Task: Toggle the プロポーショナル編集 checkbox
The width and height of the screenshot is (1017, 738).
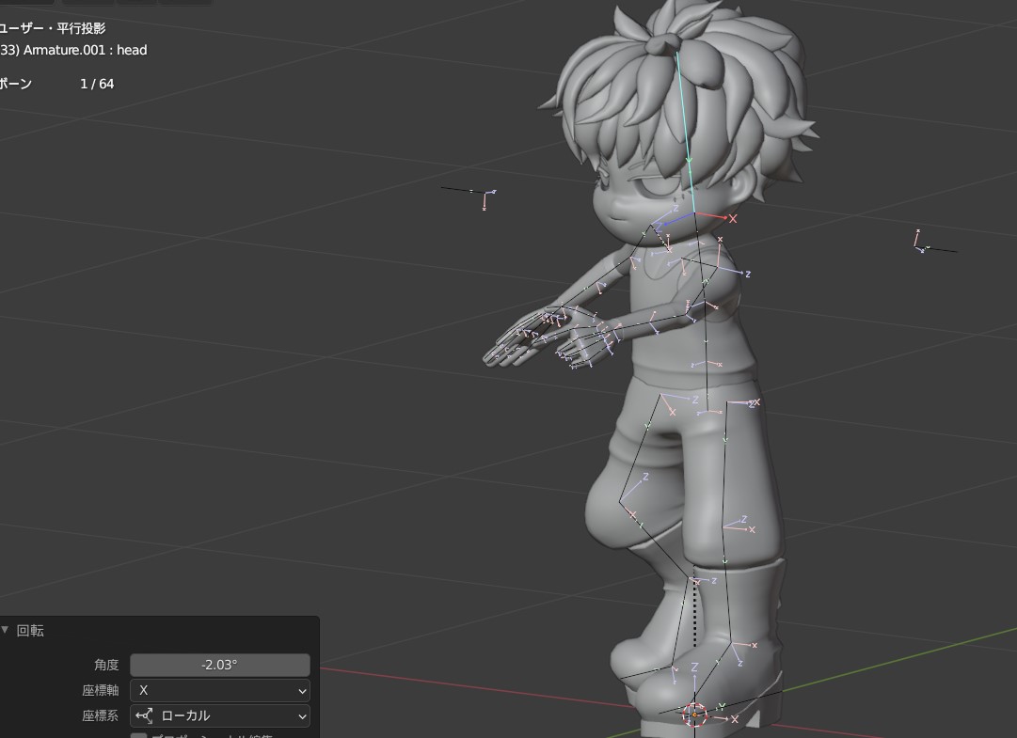Action: (x=138, y=735)
